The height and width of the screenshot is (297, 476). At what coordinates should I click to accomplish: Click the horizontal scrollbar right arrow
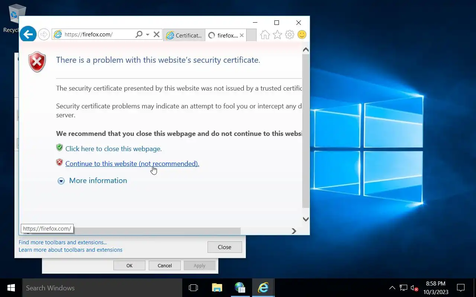pyautogui.click(x=294, y=231)
